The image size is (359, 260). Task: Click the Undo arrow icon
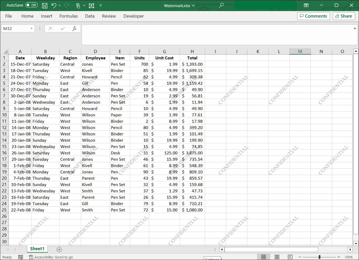click(54, 6)
